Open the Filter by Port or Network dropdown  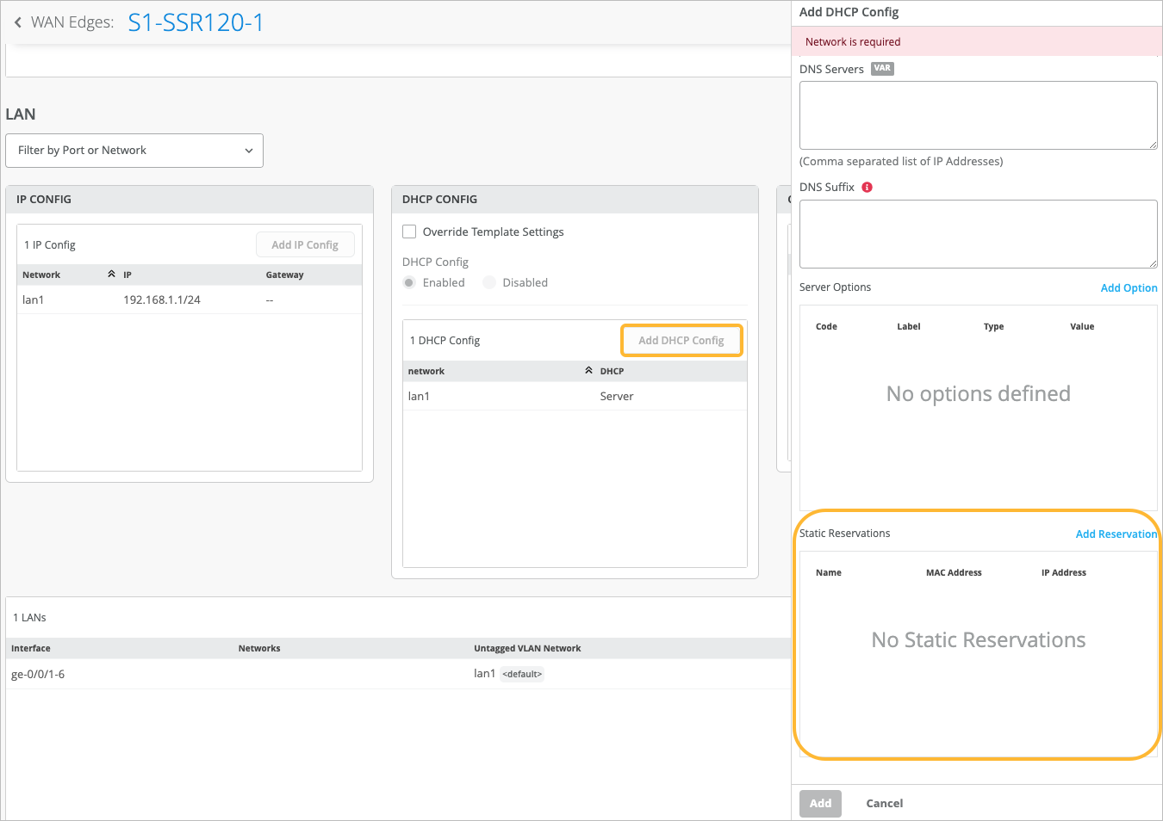pos(134,151)
